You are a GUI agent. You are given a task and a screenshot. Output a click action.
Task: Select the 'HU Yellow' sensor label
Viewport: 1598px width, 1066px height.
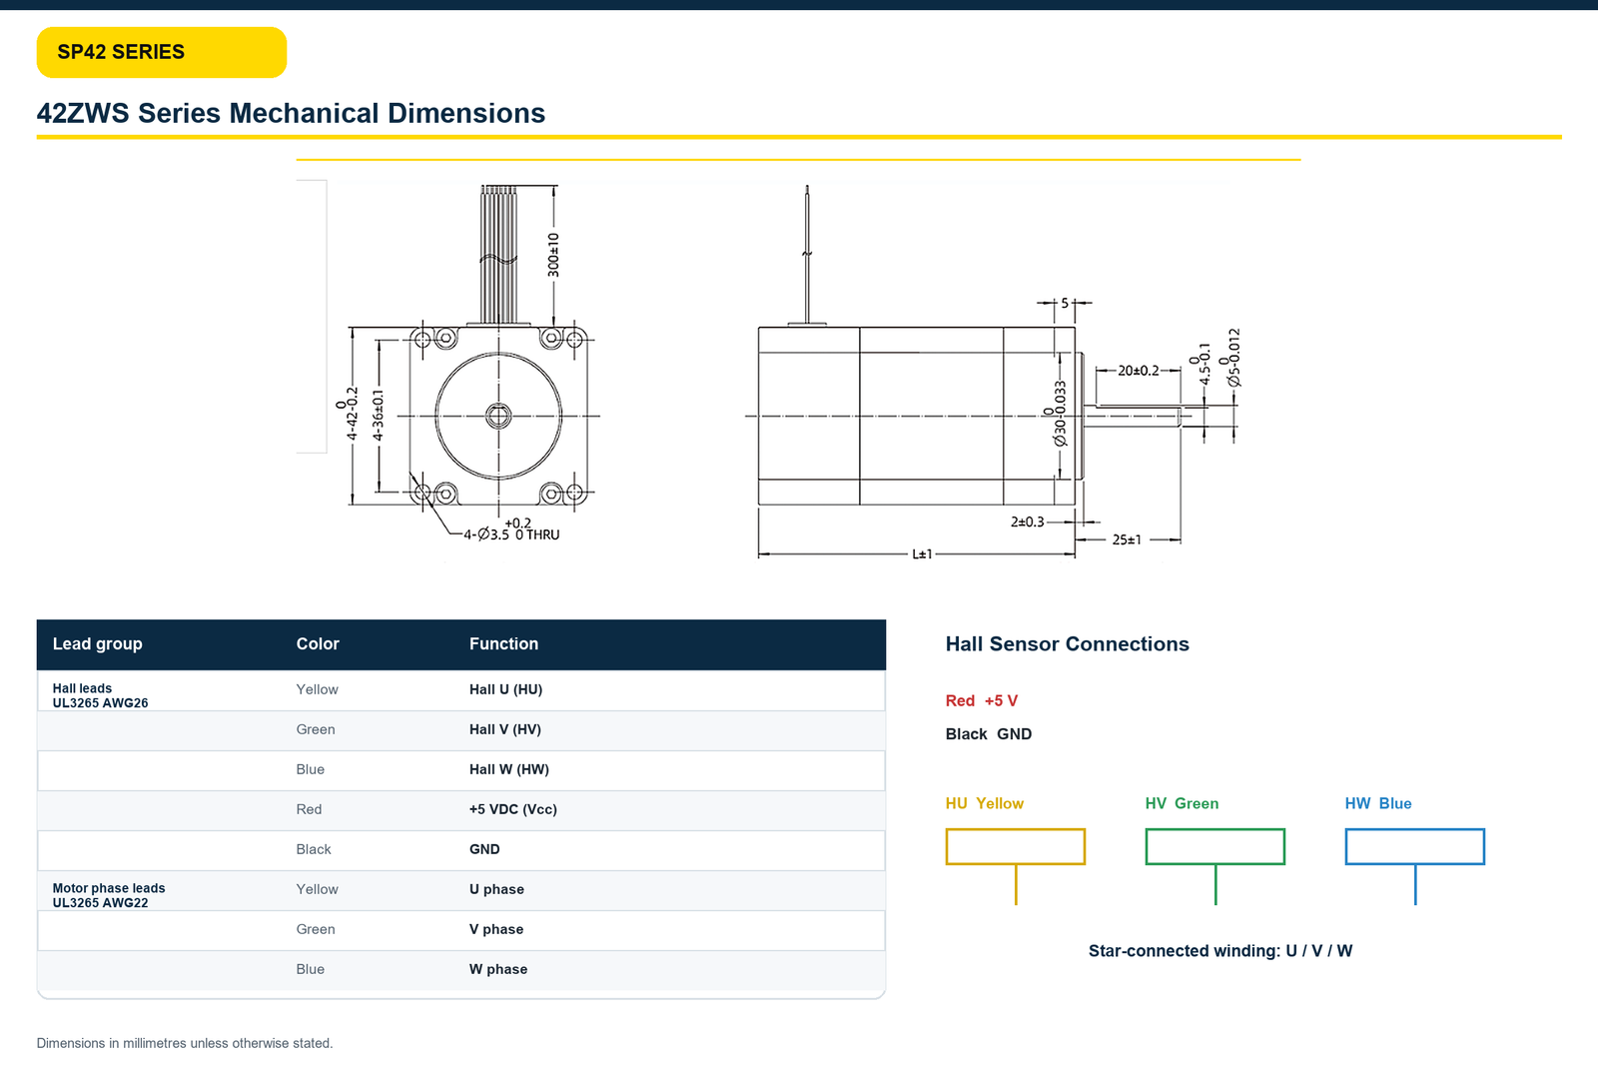coord(984,803)
